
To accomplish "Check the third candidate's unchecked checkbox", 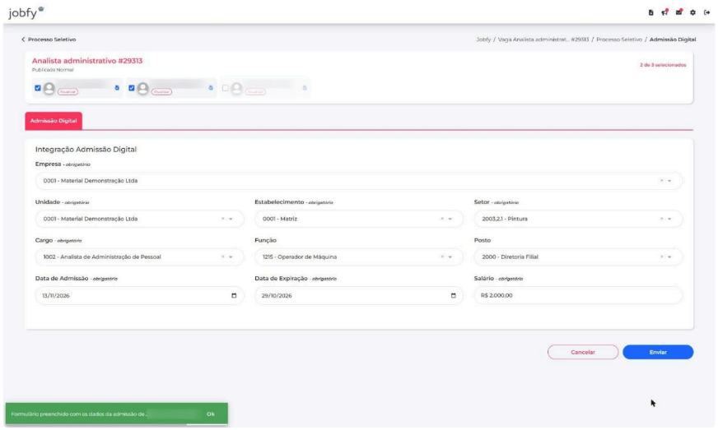I will [226, 88].
